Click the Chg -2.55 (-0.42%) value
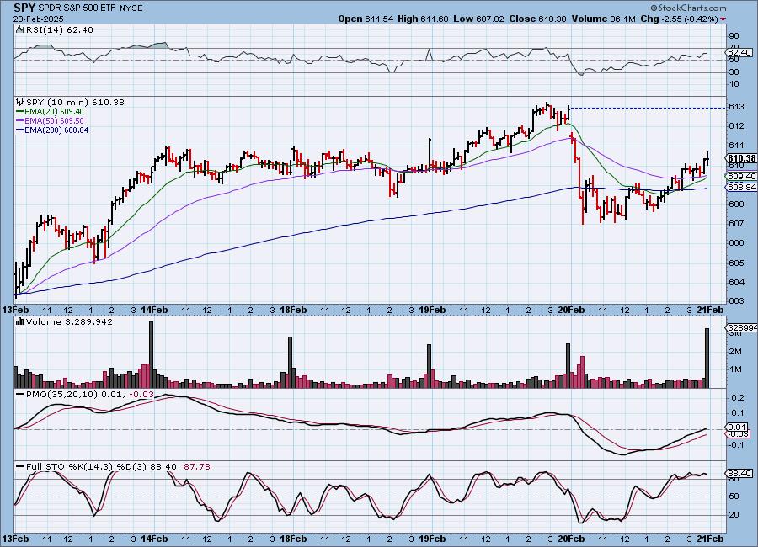The width and height of the screenshot is (758, 547). tap(680, 19)
